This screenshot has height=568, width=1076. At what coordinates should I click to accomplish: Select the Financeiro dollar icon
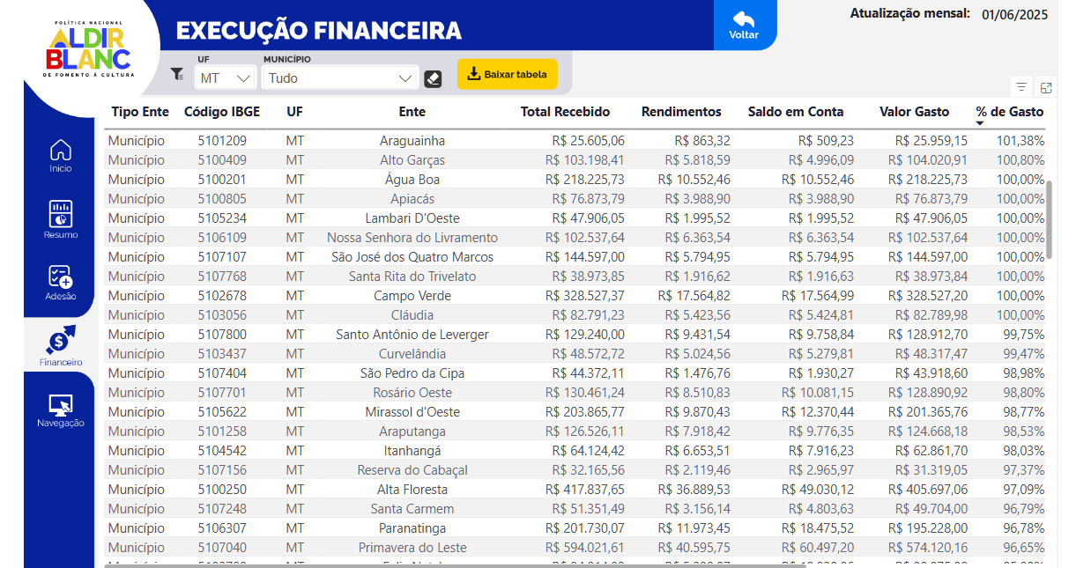pos(61,340)
